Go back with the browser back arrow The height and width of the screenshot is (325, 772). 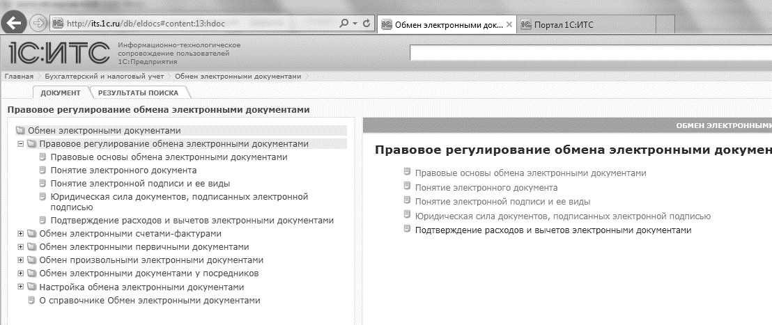click(x=15, y=23)
